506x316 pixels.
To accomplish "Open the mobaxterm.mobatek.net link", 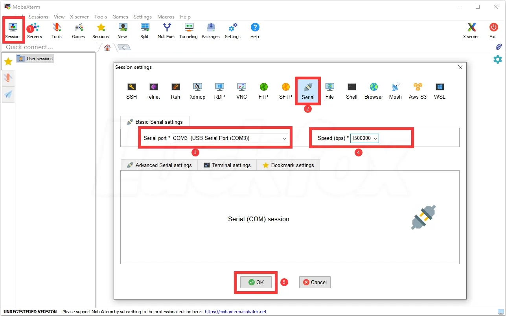I will [x=236, y=312].
